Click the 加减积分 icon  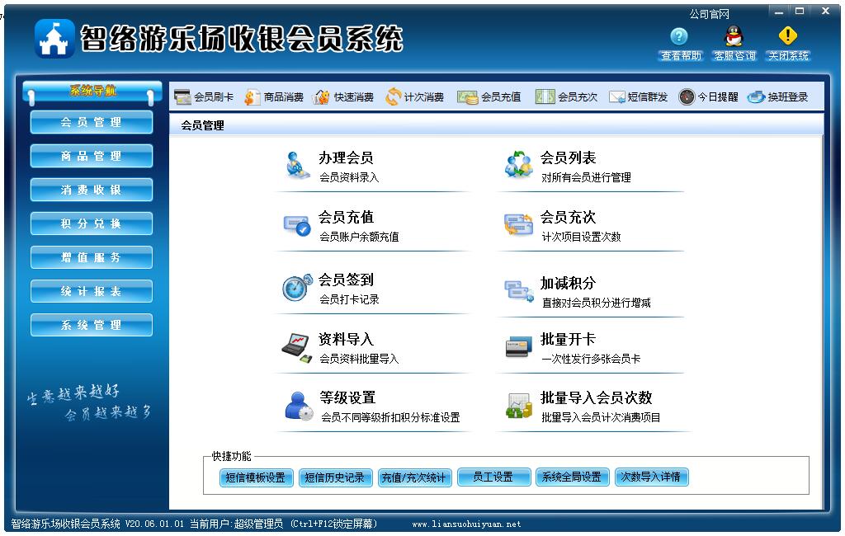(x=518, y=291)
